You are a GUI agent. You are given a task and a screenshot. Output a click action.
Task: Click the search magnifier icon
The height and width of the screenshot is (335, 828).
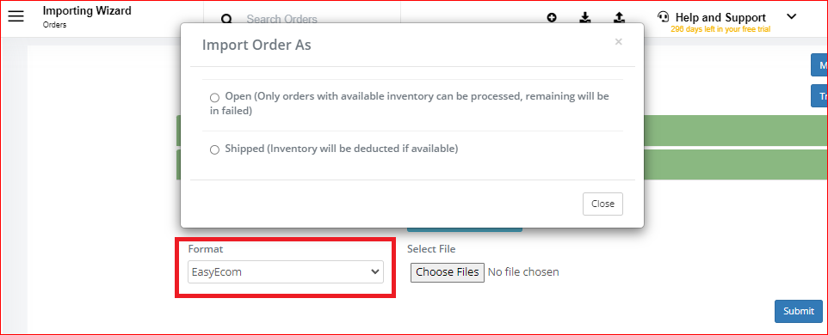point(226,19)
